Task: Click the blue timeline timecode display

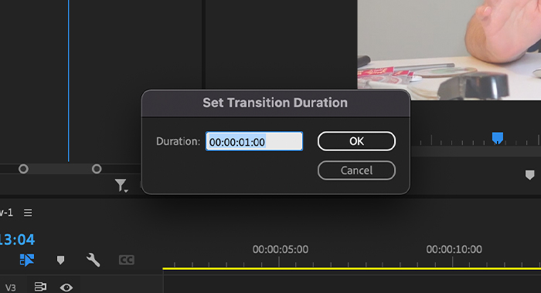Action: click(17, 240)
